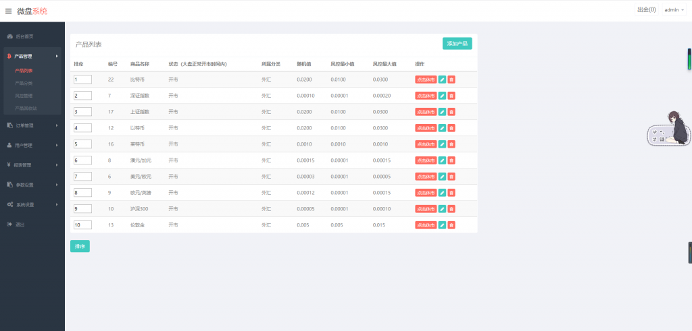Collapse the 产品管理 sidebar section
Image resolution: width=692 pixels, height=331 pixels.
click(32, 57)
